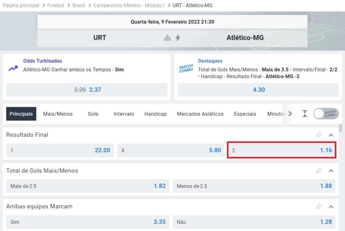Click the Total de Gols Mais/Menos section title
Screen dimensions: 345x231
click(42, 171)
